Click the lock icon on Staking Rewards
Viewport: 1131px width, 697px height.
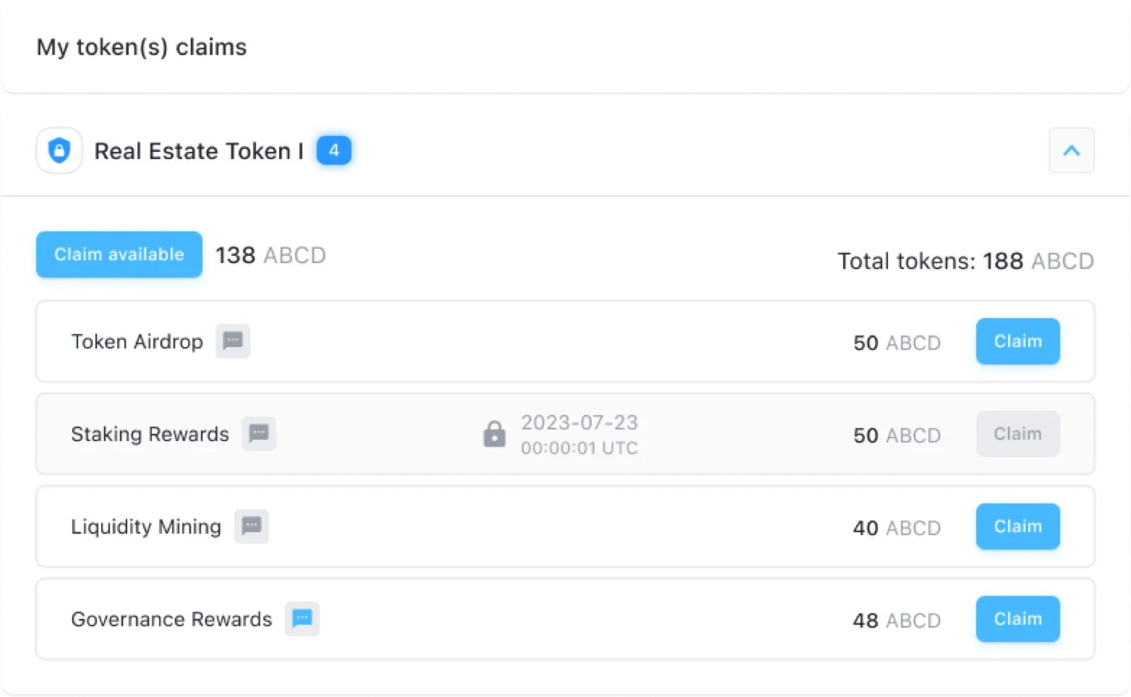[x=494, y=434]
